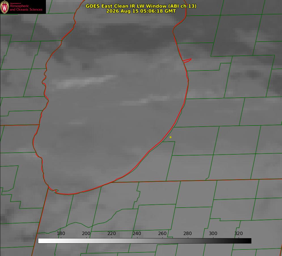Image resolution: width=282 pixels, height=256 pixels.
Task: Click the brightest cloud streak over the lake
Action: (84, 82)
